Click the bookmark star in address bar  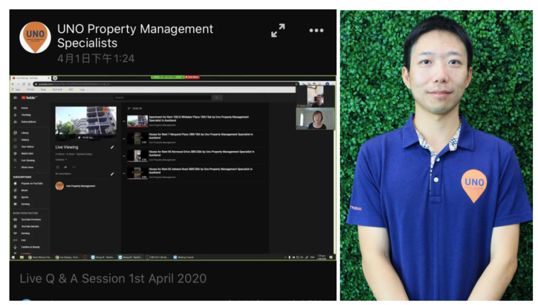click(x=297, y=84)
